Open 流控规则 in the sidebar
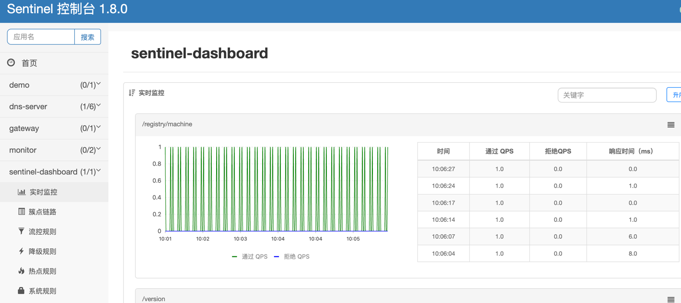681x303 pixels. tap(54, 232)
